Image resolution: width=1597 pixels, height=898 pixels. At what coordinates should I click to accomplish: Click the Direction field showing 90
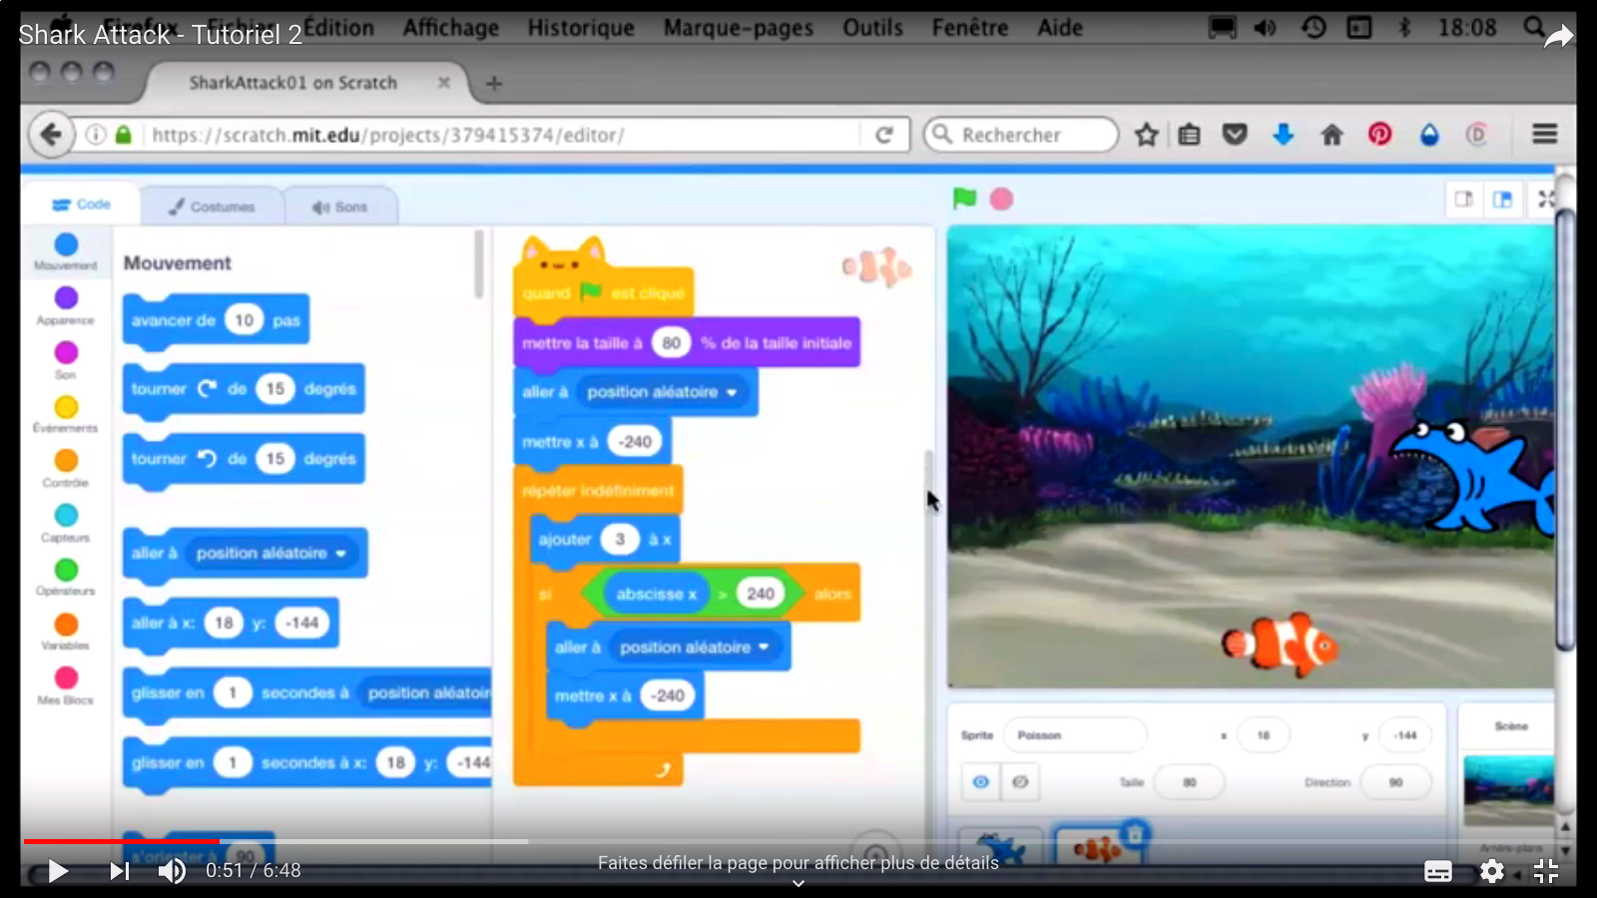pyautogui.click(x=1395, y=782)
